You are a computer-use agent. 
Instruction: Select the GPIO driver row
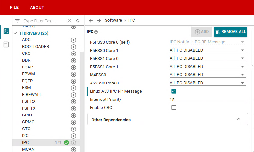click(46, 115)
